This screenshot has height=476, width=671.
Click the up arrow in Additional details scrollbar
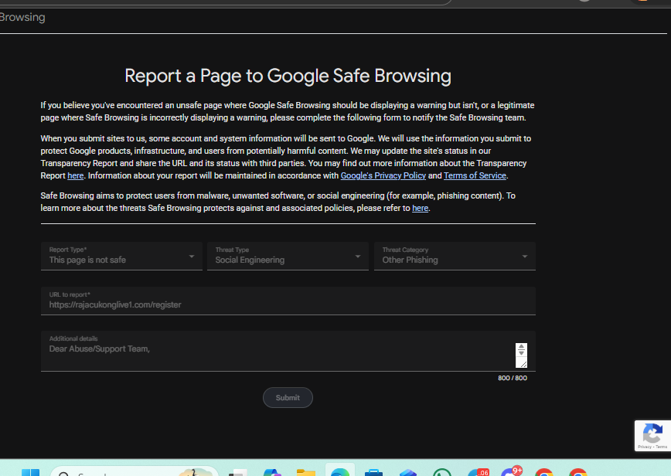[521, 347]
